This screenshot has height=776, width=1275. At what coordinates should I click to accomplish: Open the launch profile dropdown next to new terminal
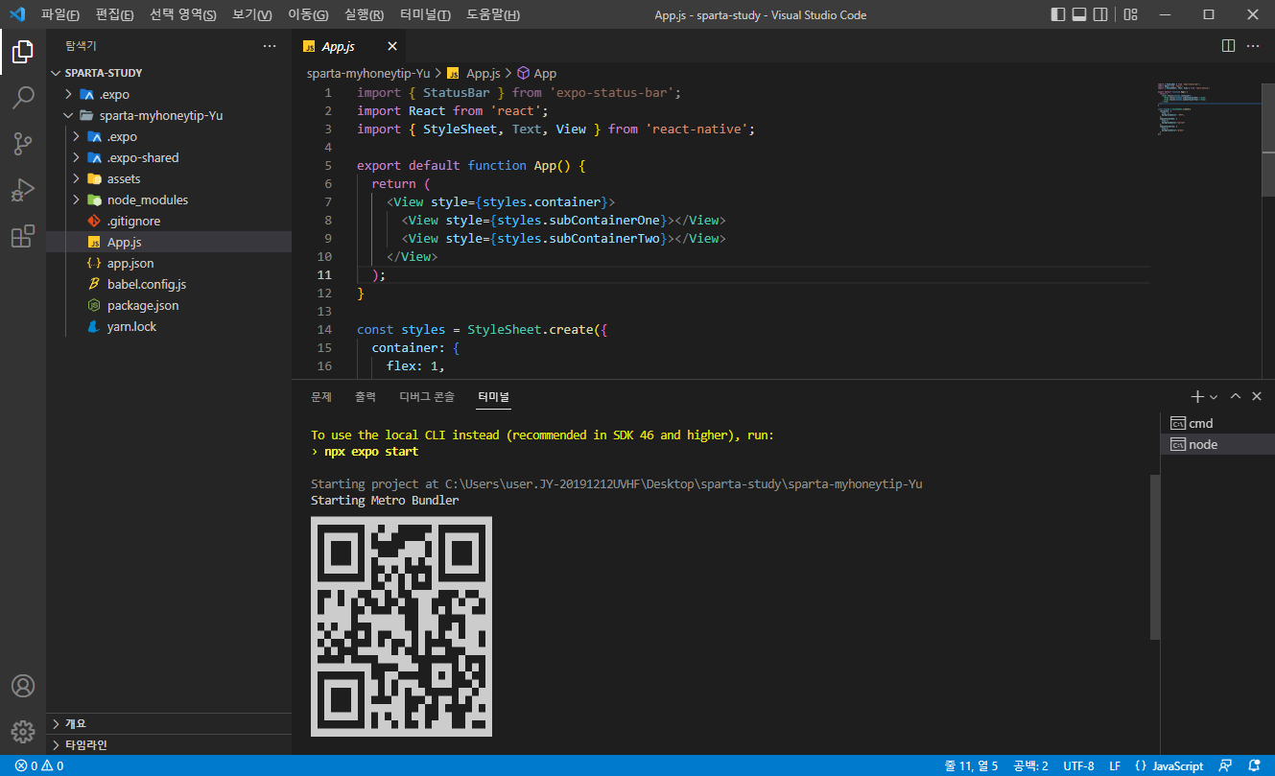coord(1214,396)
